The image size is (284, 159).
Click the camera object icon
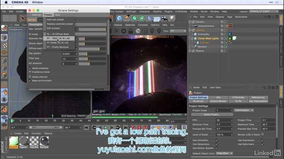164,18
